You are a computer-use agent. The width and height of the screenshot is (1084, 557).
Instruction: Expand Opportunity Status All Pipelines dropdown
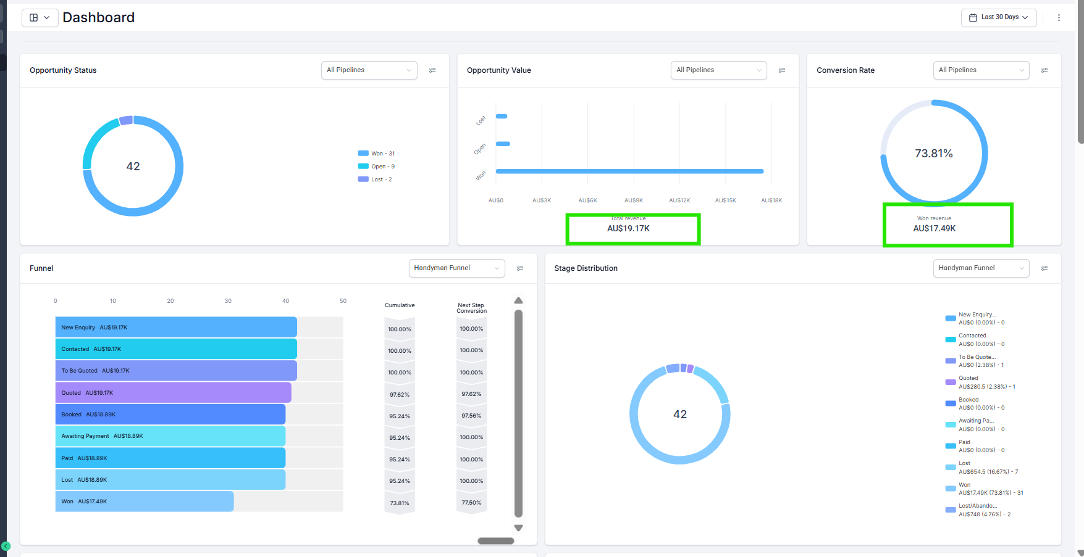pyautogui.click(x=369, y=70)
